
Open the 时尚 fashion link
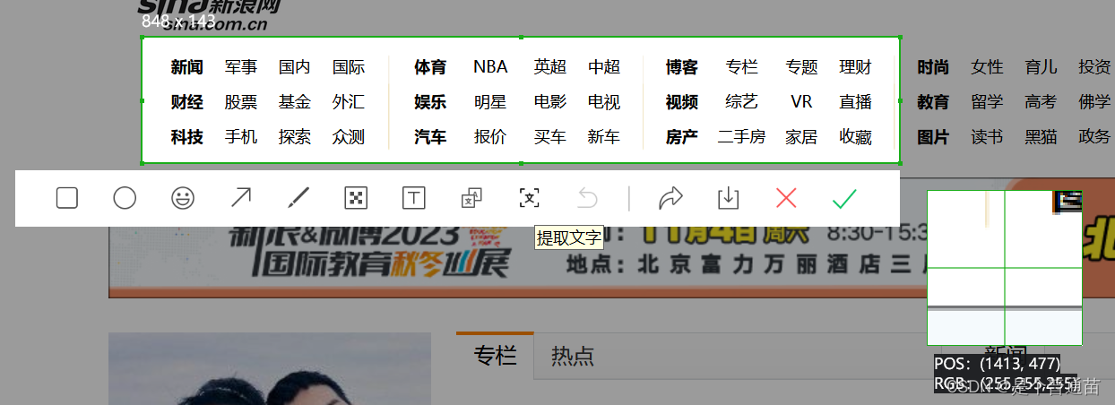point(933,67)
